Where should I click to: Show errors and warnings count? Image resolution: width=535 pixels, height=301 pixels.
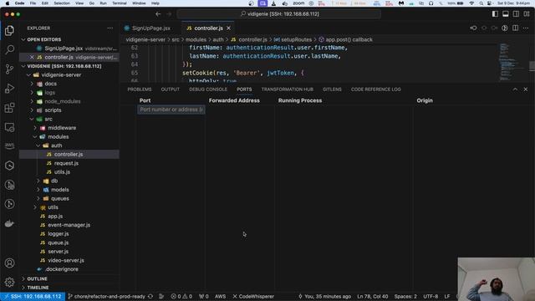pos(181,297)
